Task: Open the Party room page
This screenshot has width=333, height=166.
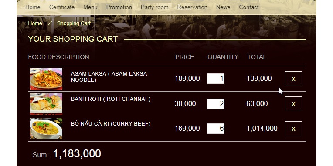Action: coord(154,7)
